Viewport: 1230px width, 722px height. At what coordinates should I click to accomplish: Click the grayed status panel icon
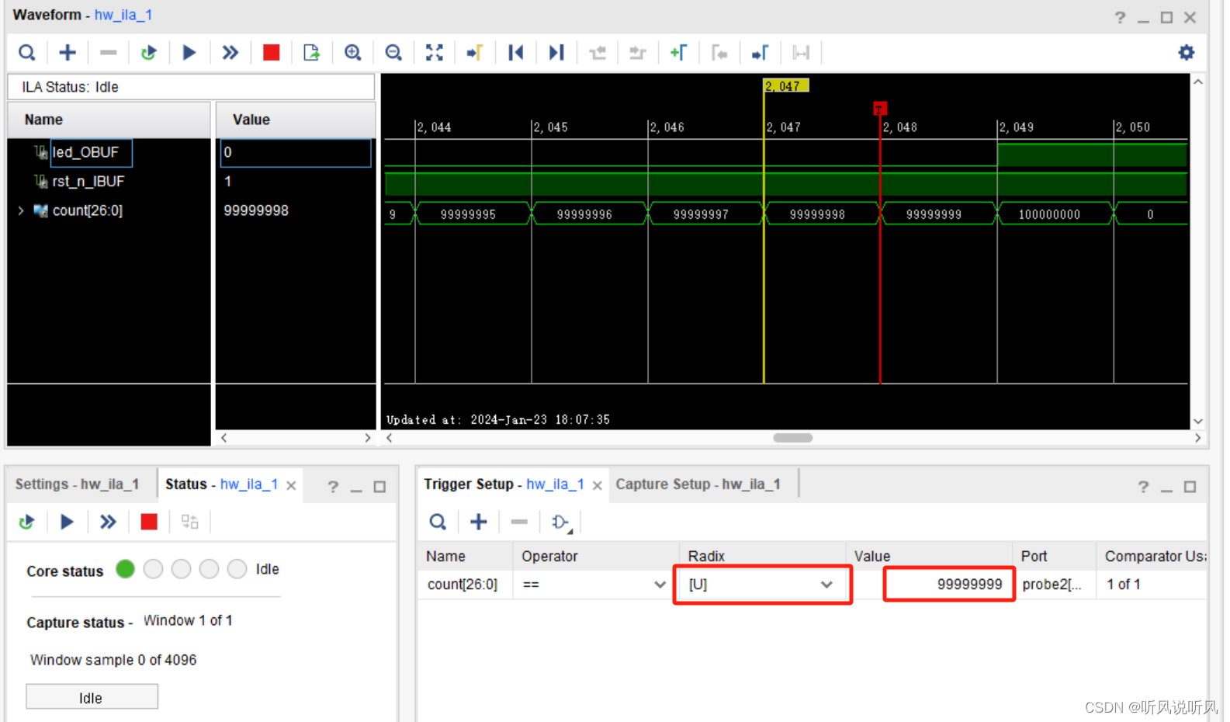189,522
